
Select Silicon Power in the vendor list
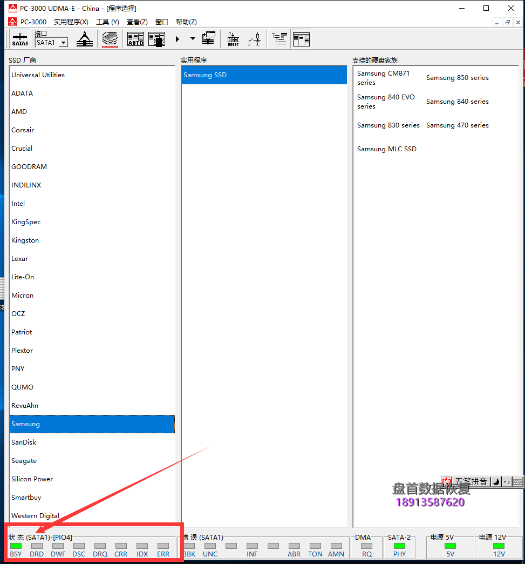tap(92, 479)
